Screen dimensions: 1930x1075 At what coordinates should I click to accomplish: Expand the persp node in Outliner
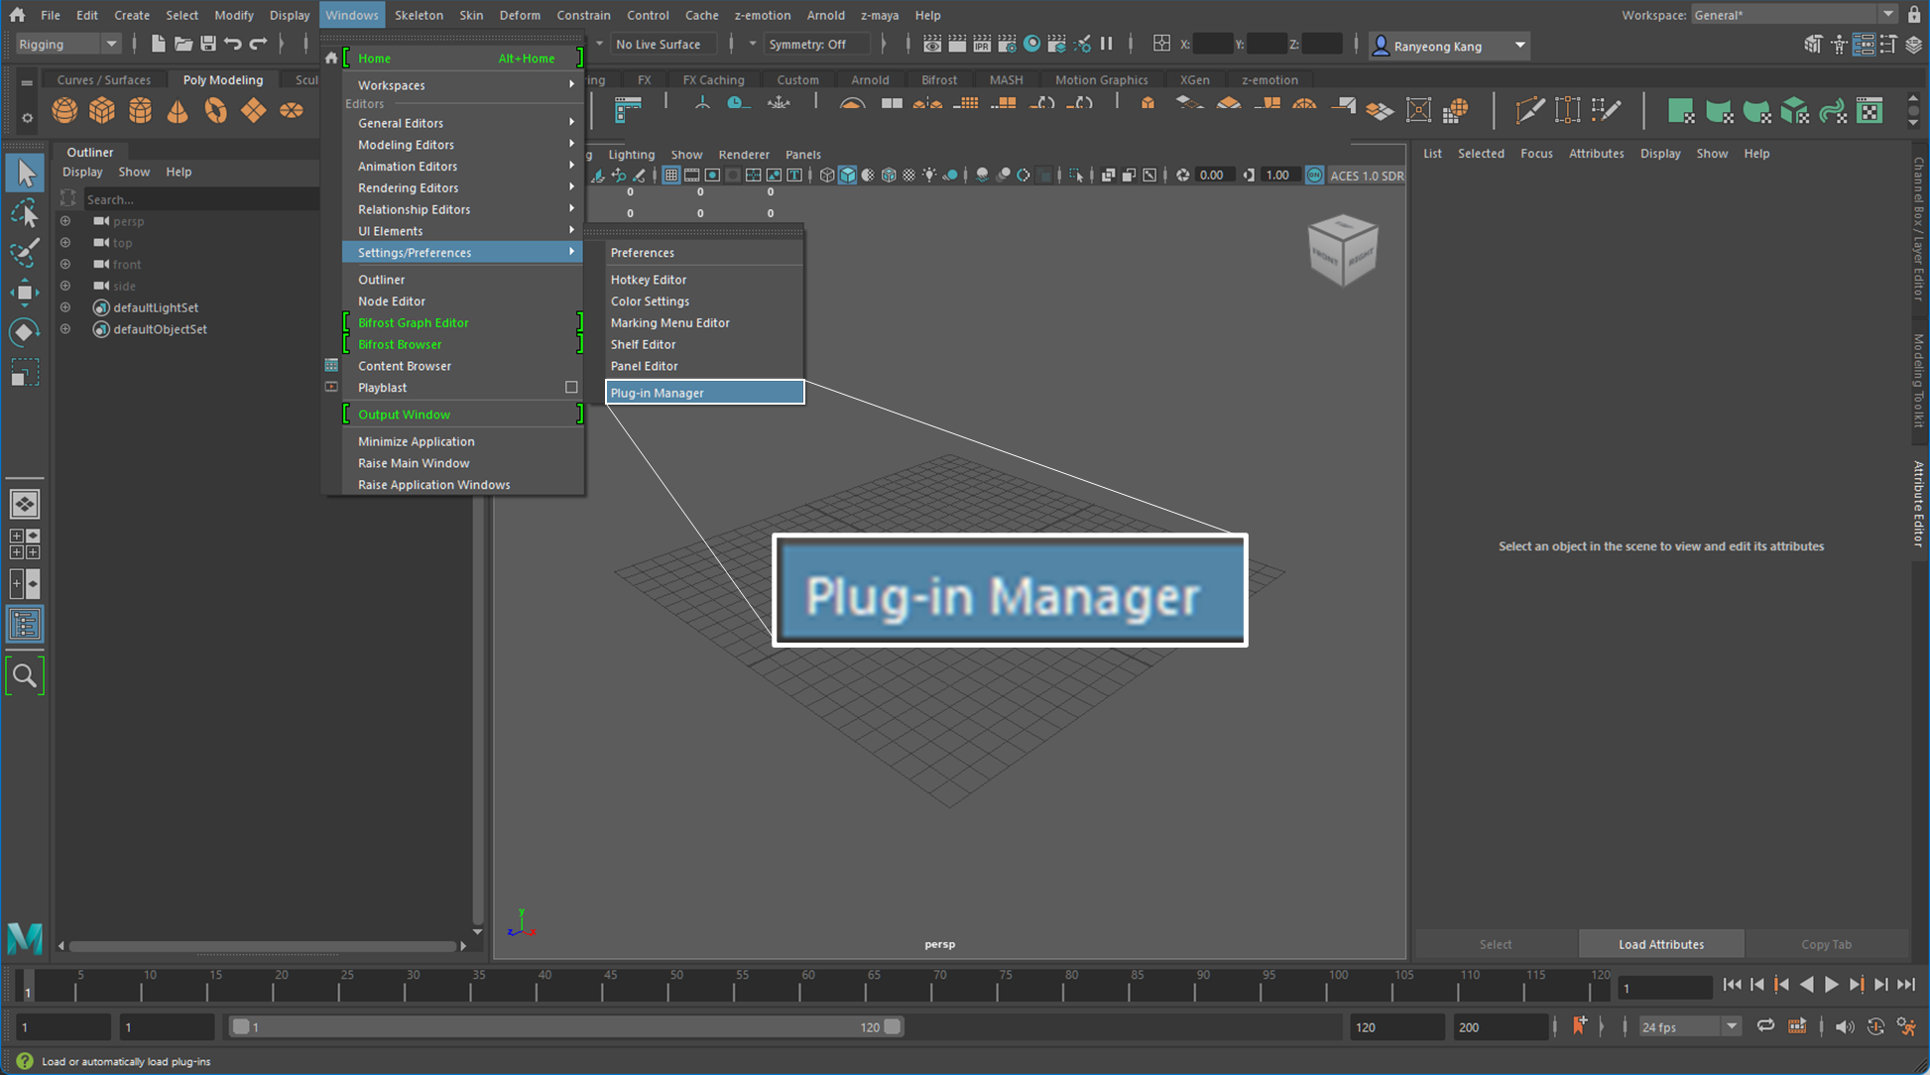pyautogui.click(x=65, y=221)
